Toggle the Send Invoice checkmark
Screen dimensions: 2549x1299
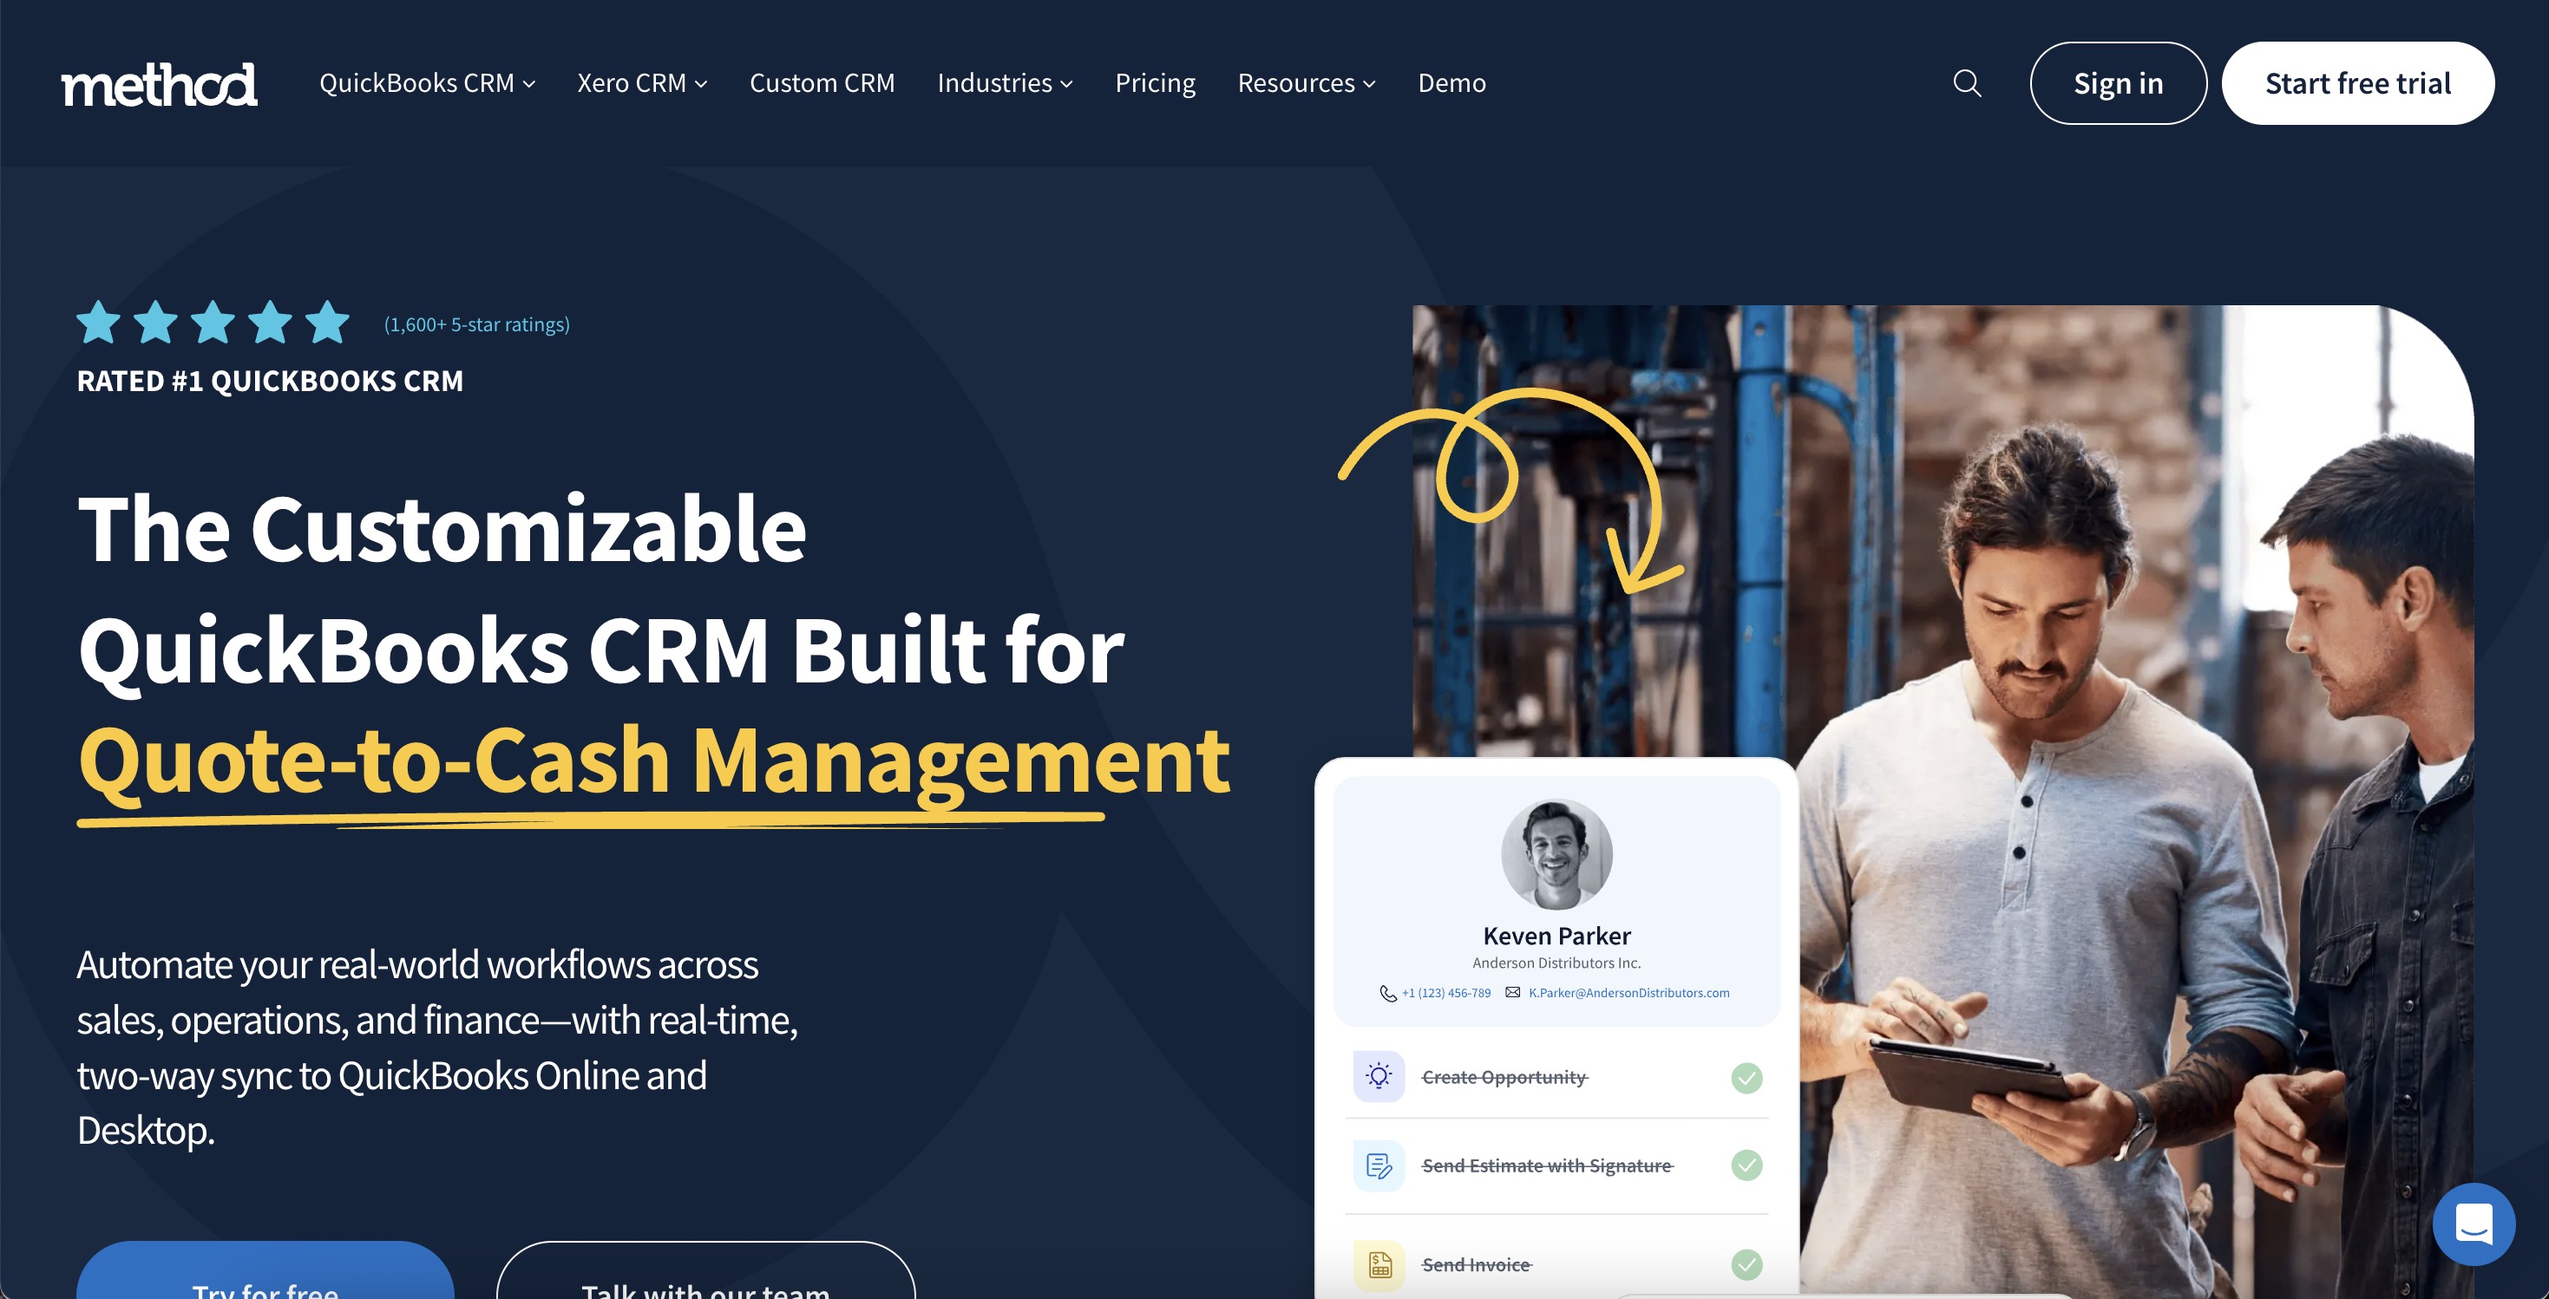pyautogui.click(x=1746, y=1264)
